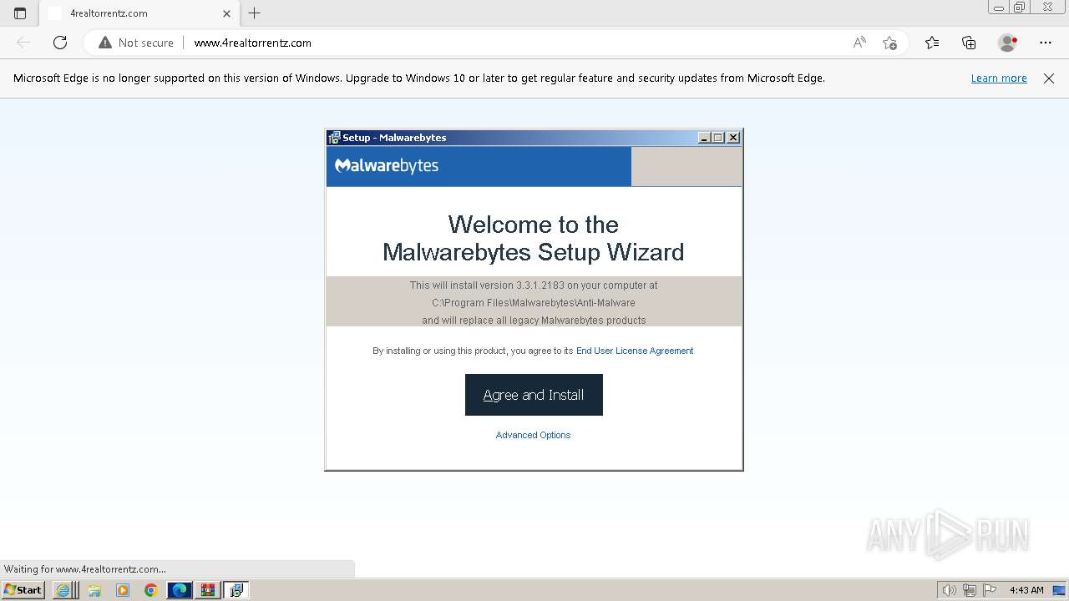Image resolution: width=1069 pixels, height=601 pixels.
Task: Switch to Microsoft Edge in the taskbar
Action: [180, 590]
